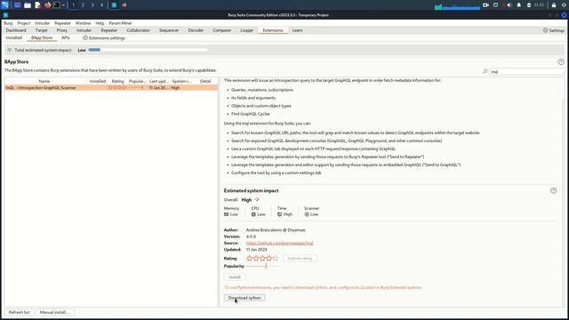
Task: Open the Logger tab
Action: 247,30
